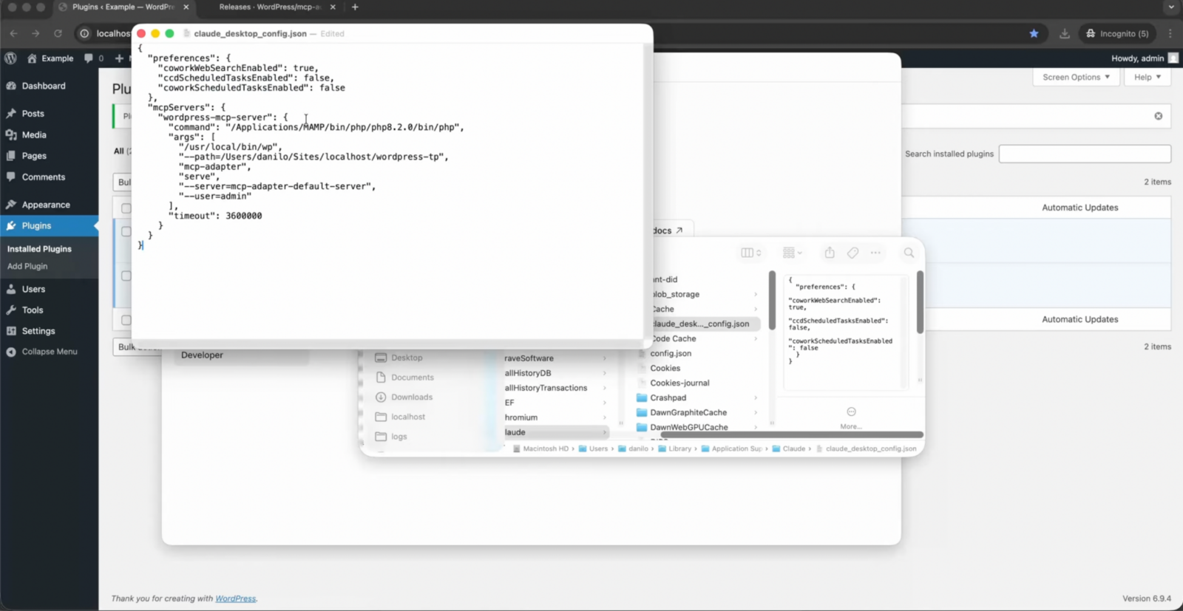Clear the plugin notice with the X icon
Screen dimensions: 1183x611
(1158, 116)
